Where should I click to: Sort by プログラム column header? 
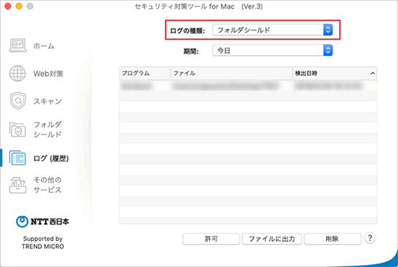tap(145, 73)
